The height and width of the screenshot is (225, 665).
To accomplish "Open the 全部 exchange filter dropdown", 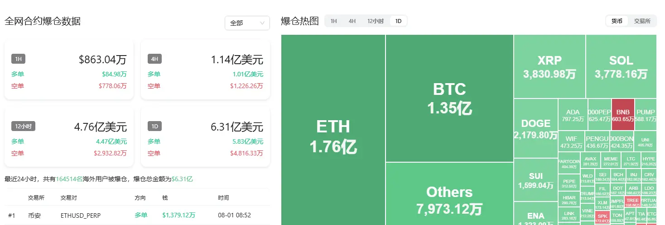I will click(x=247, y=23).
